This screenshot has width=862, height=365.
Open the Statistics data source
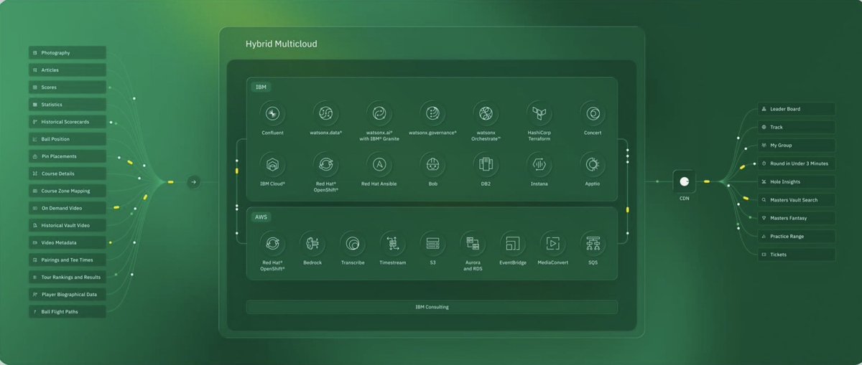pyautogui.click(x=68, y=105)
